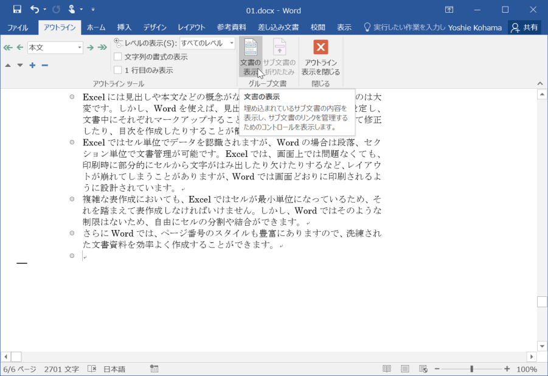Switch to Web Layout view
This screenshot has height=376, width=548.
pyautogui.click(x=423, y=369)
